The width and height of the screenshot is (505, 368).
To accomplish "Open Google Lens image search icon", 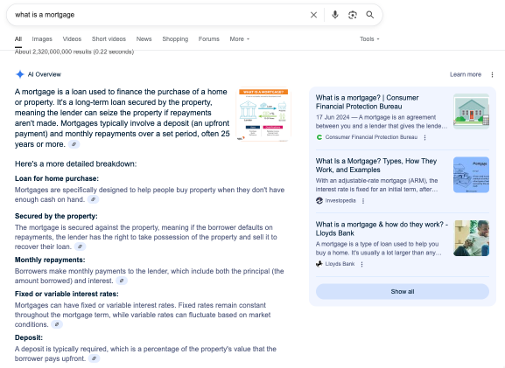I will (x=353, y=15).
